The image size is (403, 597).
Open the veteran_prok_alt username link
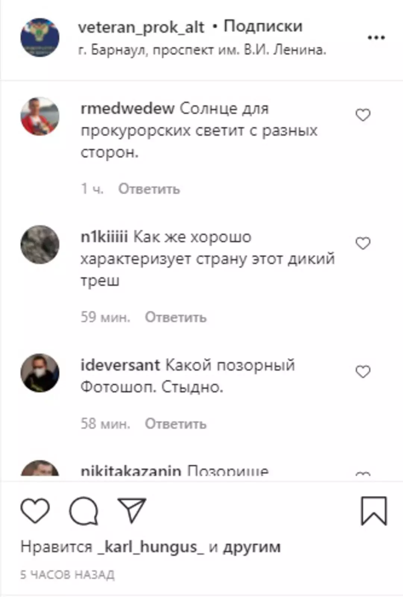[x=141, y=27]
